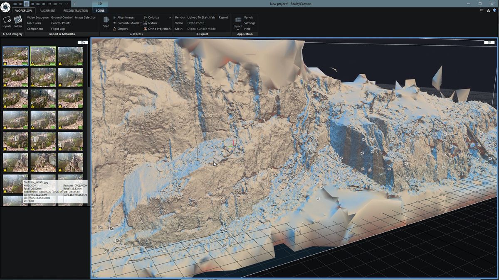
Task: Generate a Texture for the model
Action: click(153, 23)
